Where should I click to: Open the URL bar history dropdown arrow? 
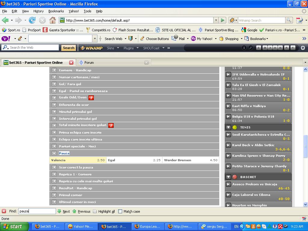point(216,20)
